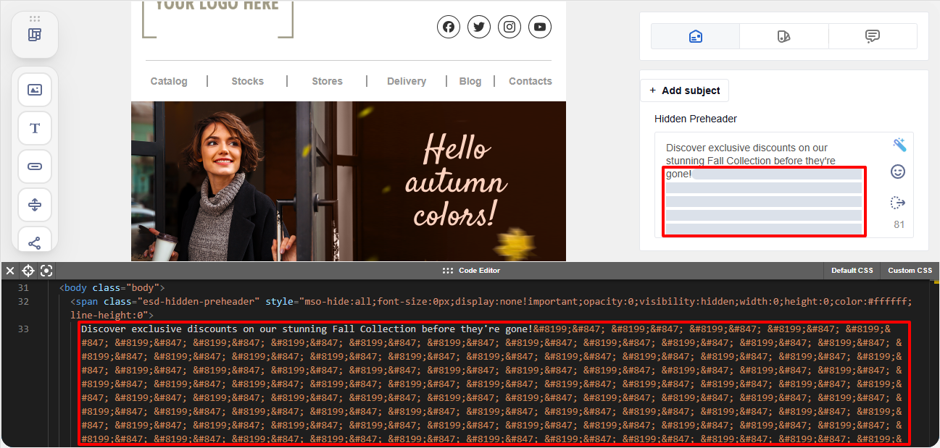The image size is (940, 448).
Task: Select the text block tool
Action: [x=34, y=128]
